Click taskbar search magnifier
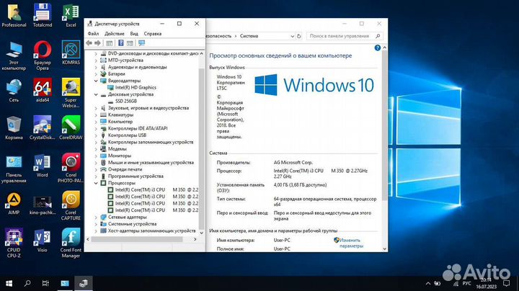Image resolution: width=519 pixels, height=291 pixels. click(x=27, y=283)
